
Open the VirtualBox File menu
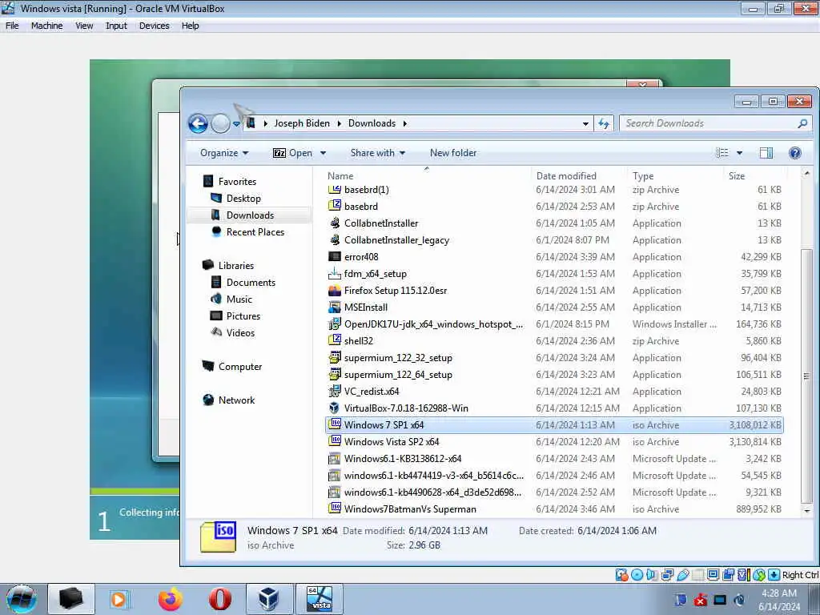pyautogui.click(x=12, y=26)
